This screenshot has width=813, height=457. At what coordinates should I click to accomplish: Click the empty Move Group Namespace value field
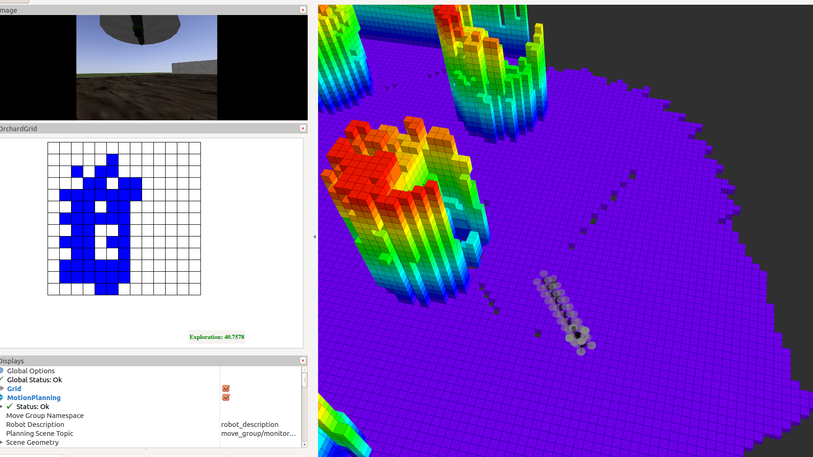tap(259, 416)
